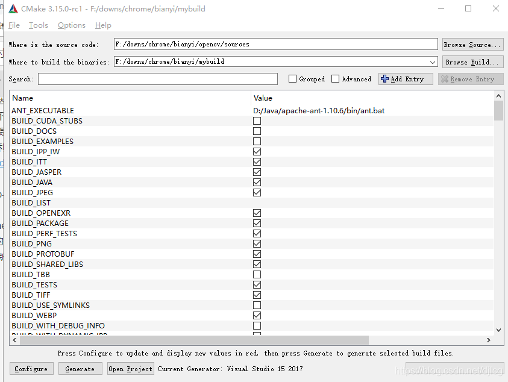Click the BUILD_LIST empty value cell
This screenshot has height=382, width=508.
(x=372, y=203)
